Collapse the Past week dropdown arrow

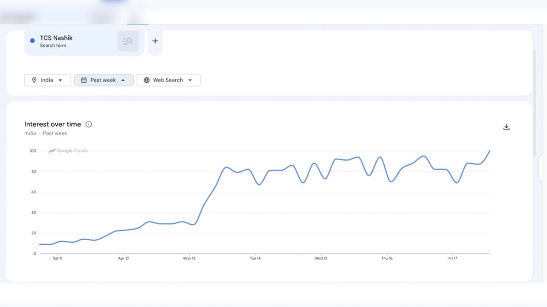123,80
